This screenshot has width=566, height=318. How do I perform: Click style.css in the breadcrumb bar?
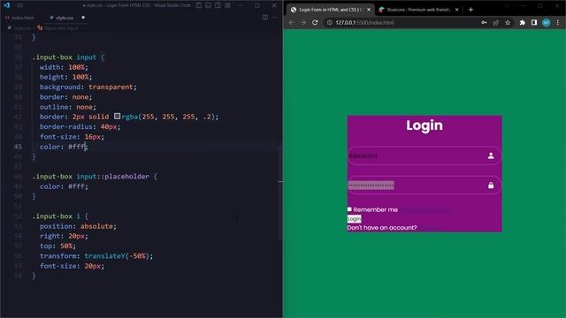(22, 28)
